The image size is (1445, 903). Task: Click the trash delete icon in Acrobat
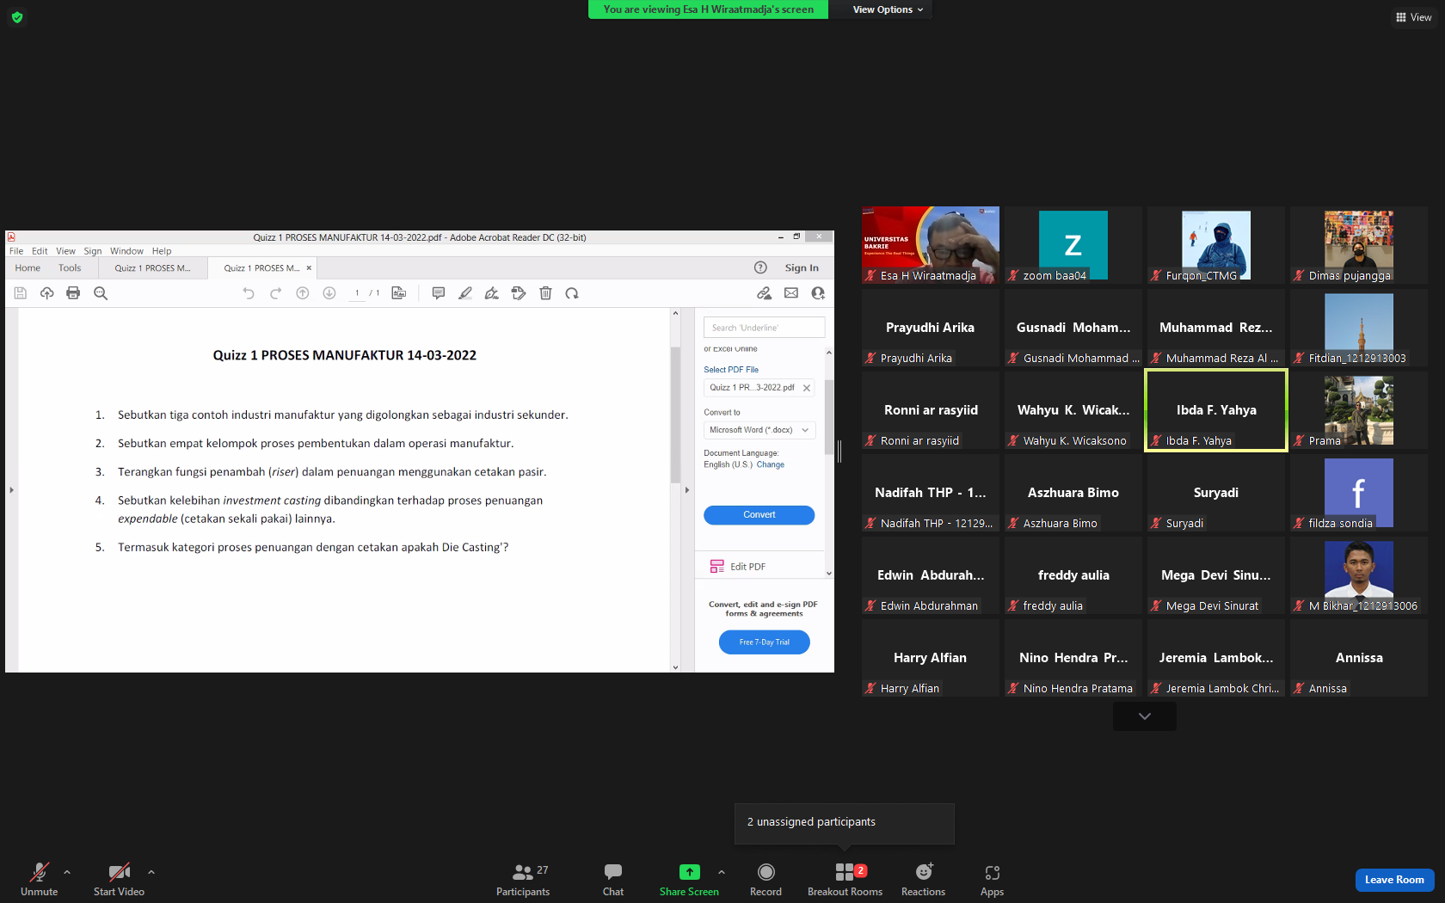coord(545,293)
